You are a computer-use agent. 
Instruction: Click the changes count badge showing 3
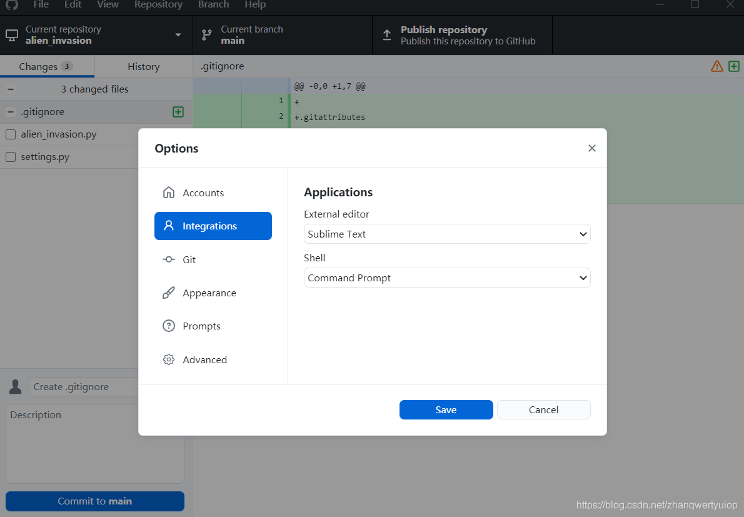(x=67, y=66)
